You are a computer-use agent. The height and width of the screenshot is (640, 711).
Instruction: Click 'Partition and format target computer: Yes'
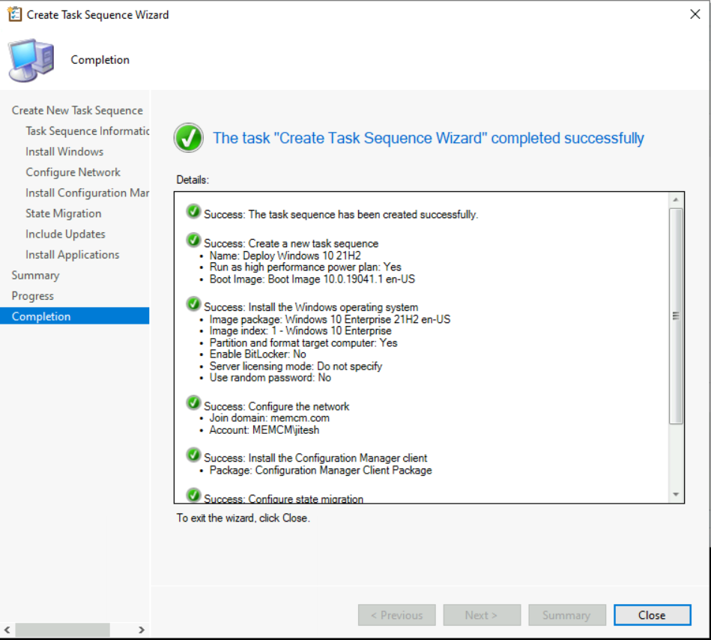pos(303,343)
